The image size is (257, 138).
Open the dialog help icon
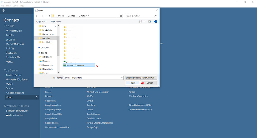(x=156, y=21)
